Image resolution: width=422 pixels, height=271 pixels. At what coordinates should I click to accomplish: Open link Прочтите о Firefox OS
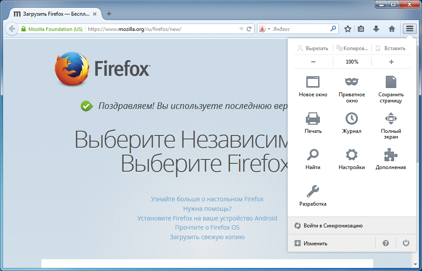coord(207,227)
